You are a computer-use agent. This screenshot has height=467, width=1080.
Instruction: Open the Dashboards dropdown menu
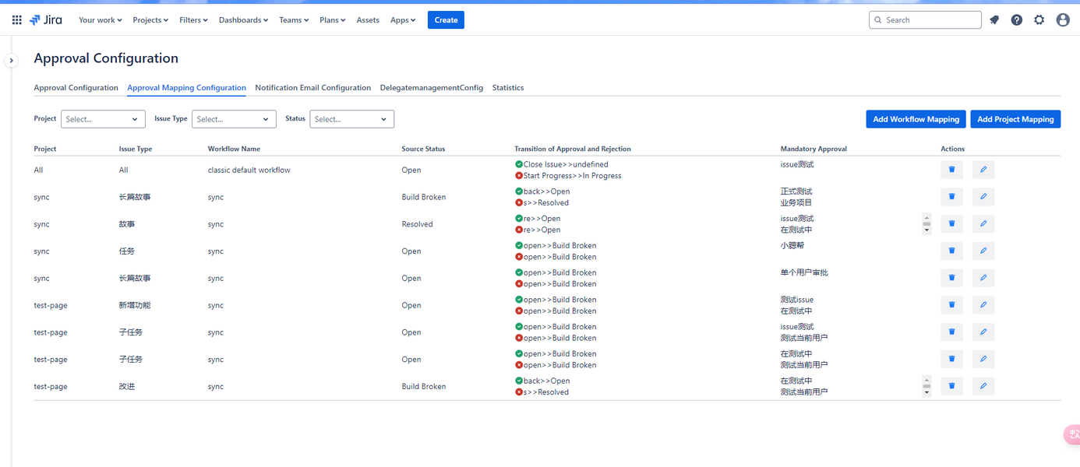[243, 20]
